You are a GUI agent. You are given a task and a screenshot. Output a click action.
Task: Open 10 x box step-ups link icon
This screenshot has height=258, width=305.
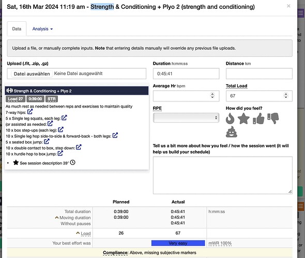[x=60, y=130]
